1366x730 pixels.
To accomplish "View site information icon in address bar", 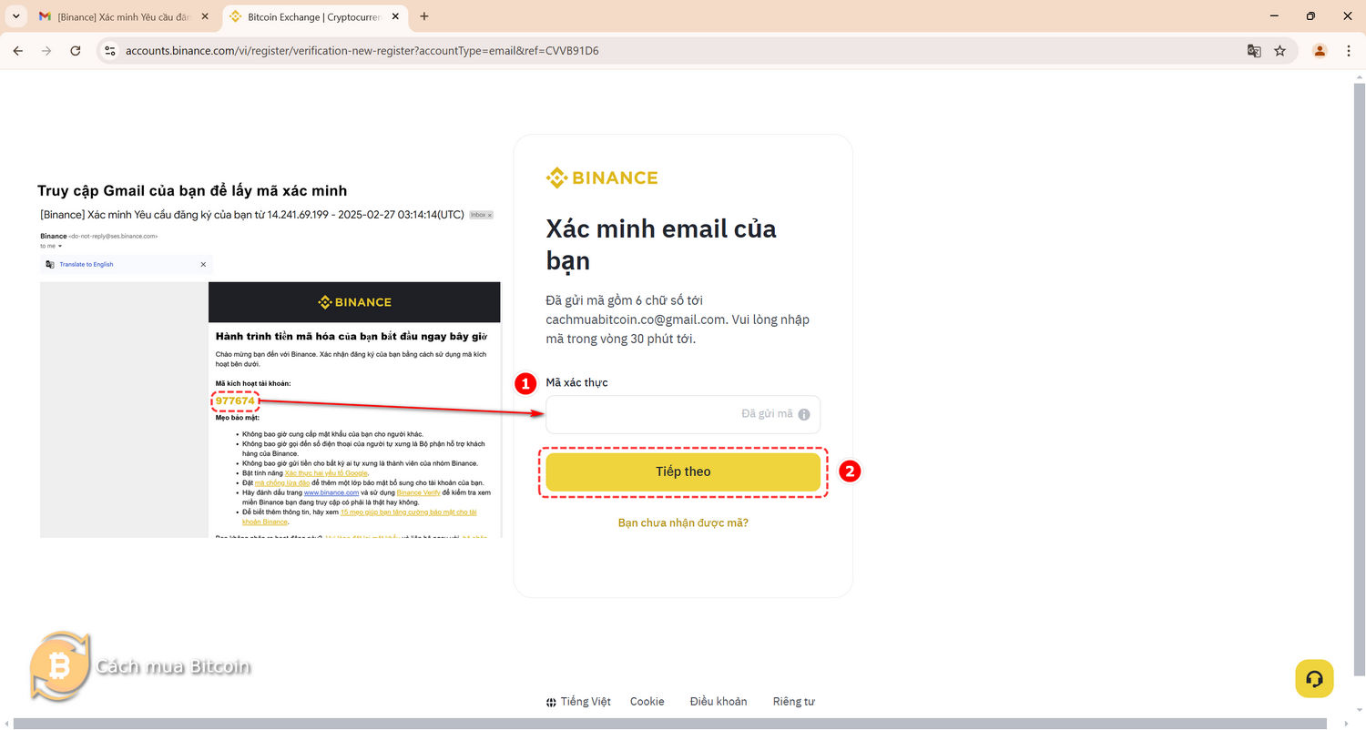I will click(110, 51).
